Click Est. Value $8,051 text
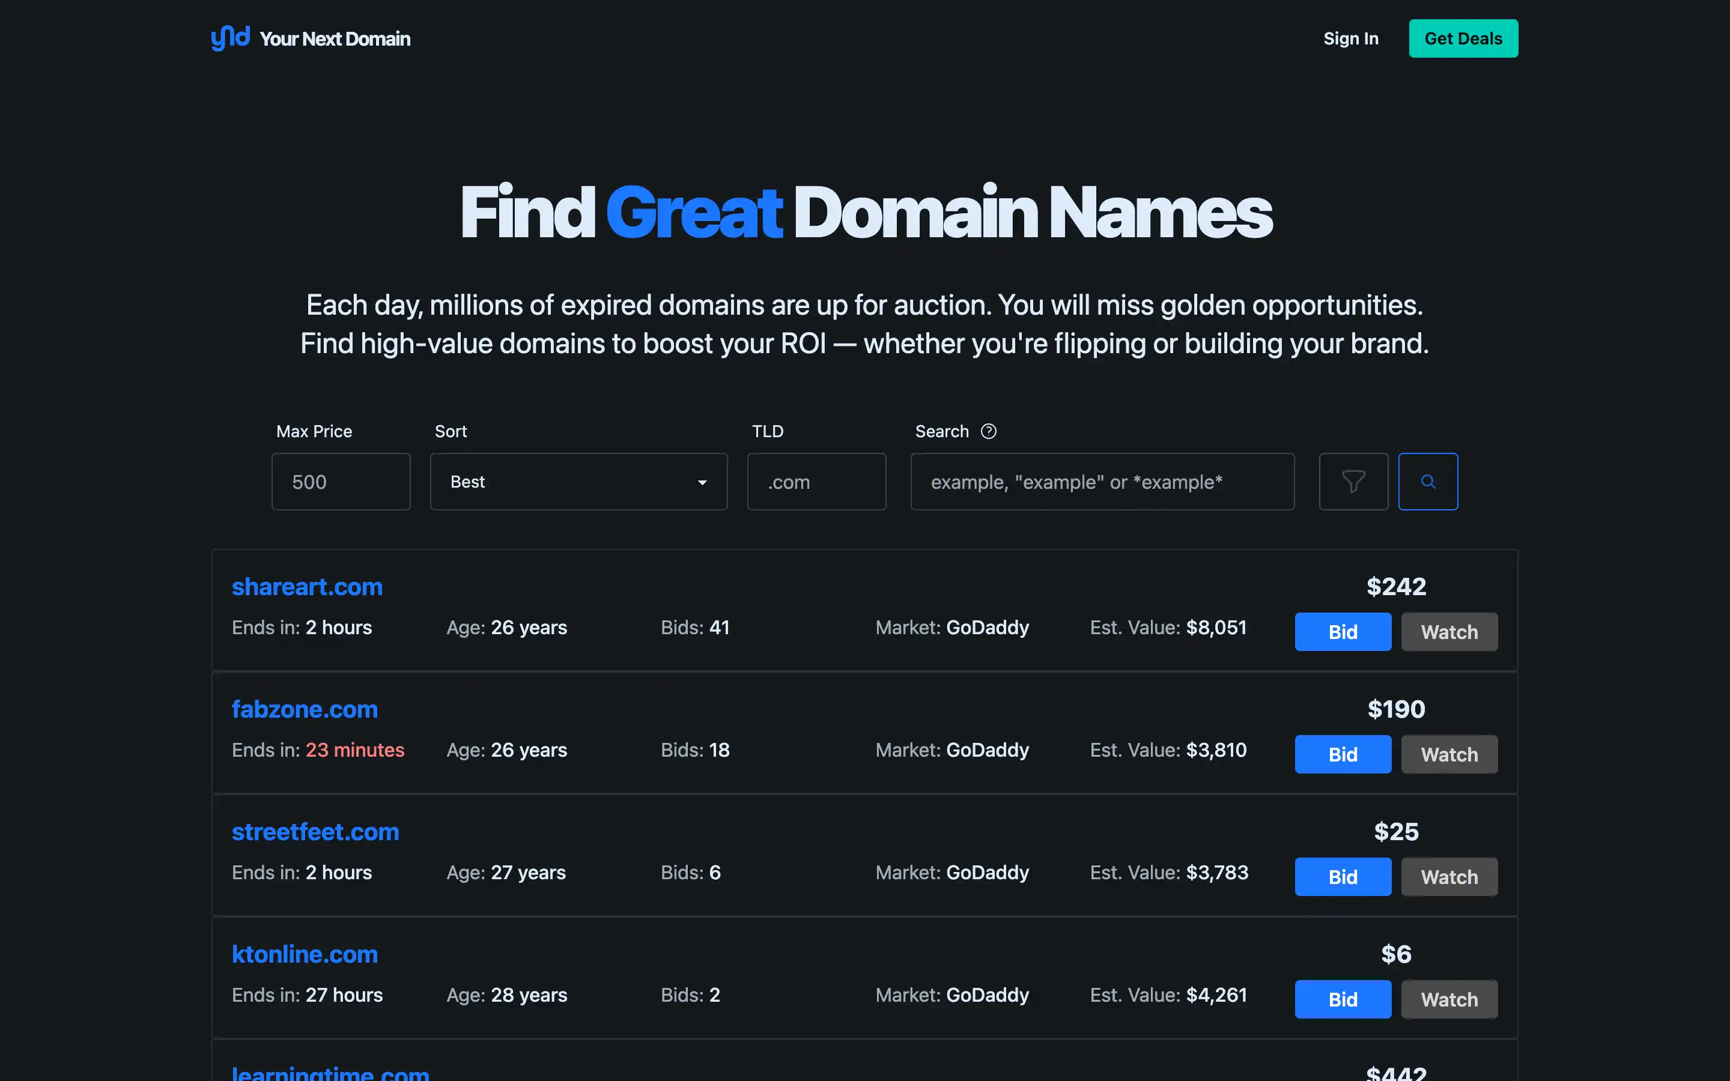 tap(1168, 627)
